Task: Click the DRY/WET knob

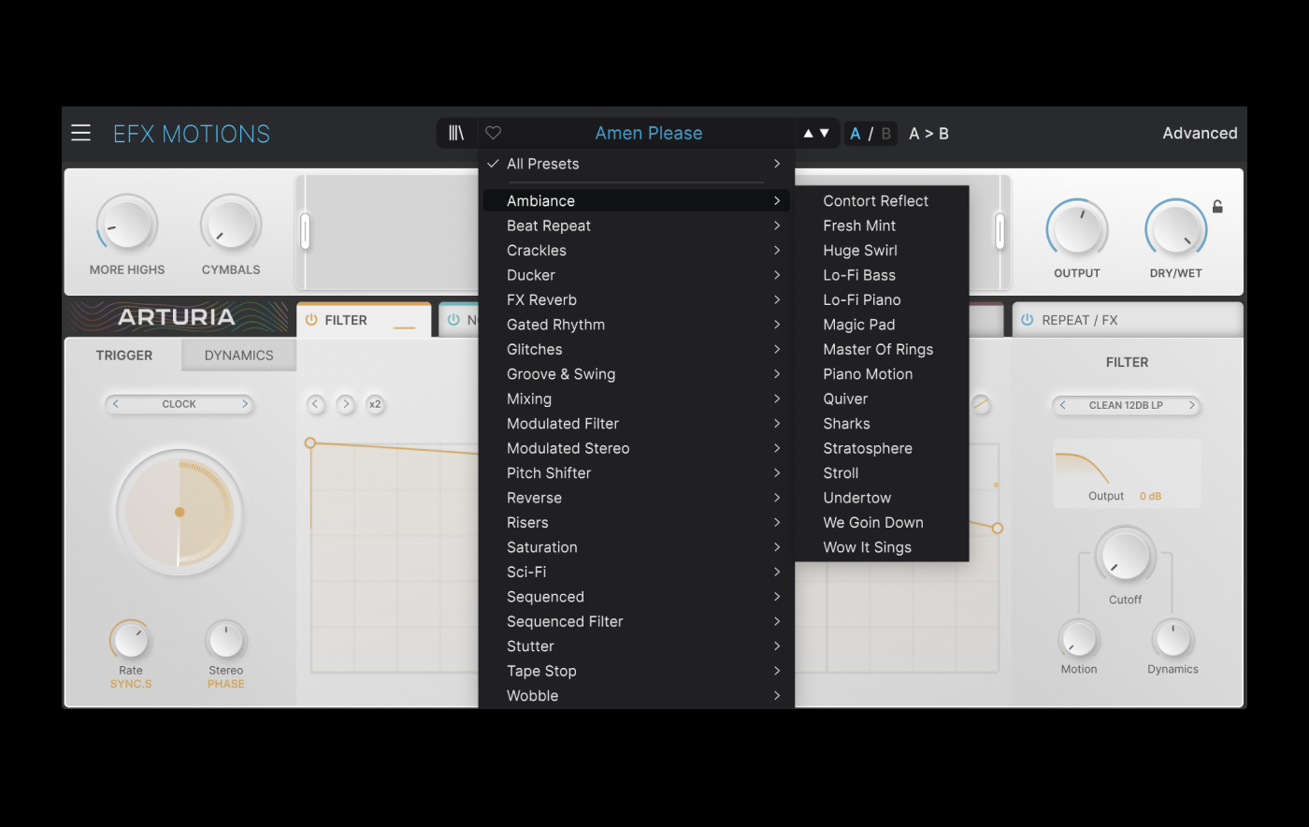Action: pos(1176,228)
